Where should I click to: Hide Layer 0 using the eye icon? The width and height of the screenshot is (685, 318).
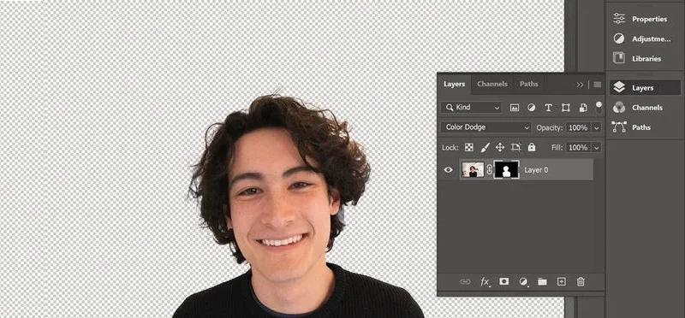point(448,170)
